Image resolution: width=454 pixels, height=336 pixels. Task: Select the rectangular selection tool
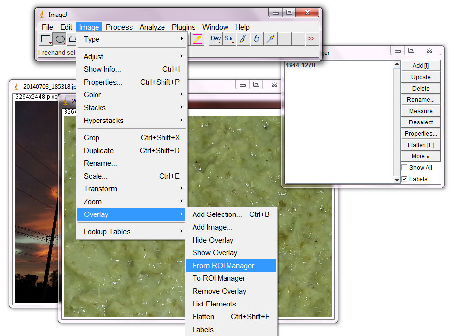(47, 39)
